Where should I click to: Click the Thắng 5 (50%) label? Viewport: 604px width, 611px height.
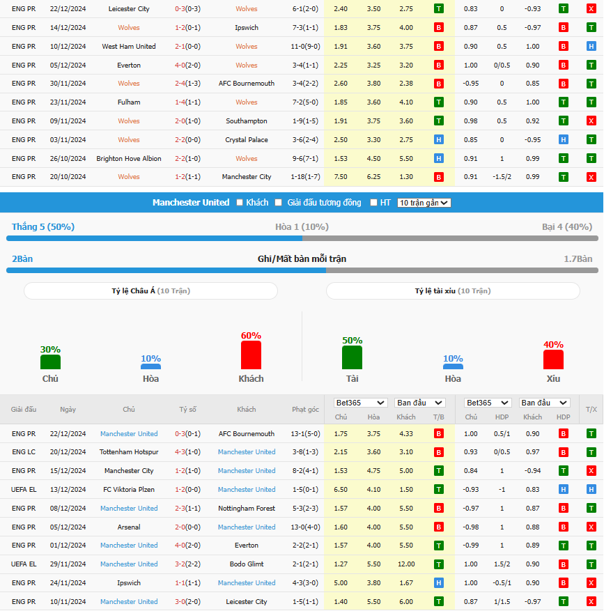click(43, 227)
